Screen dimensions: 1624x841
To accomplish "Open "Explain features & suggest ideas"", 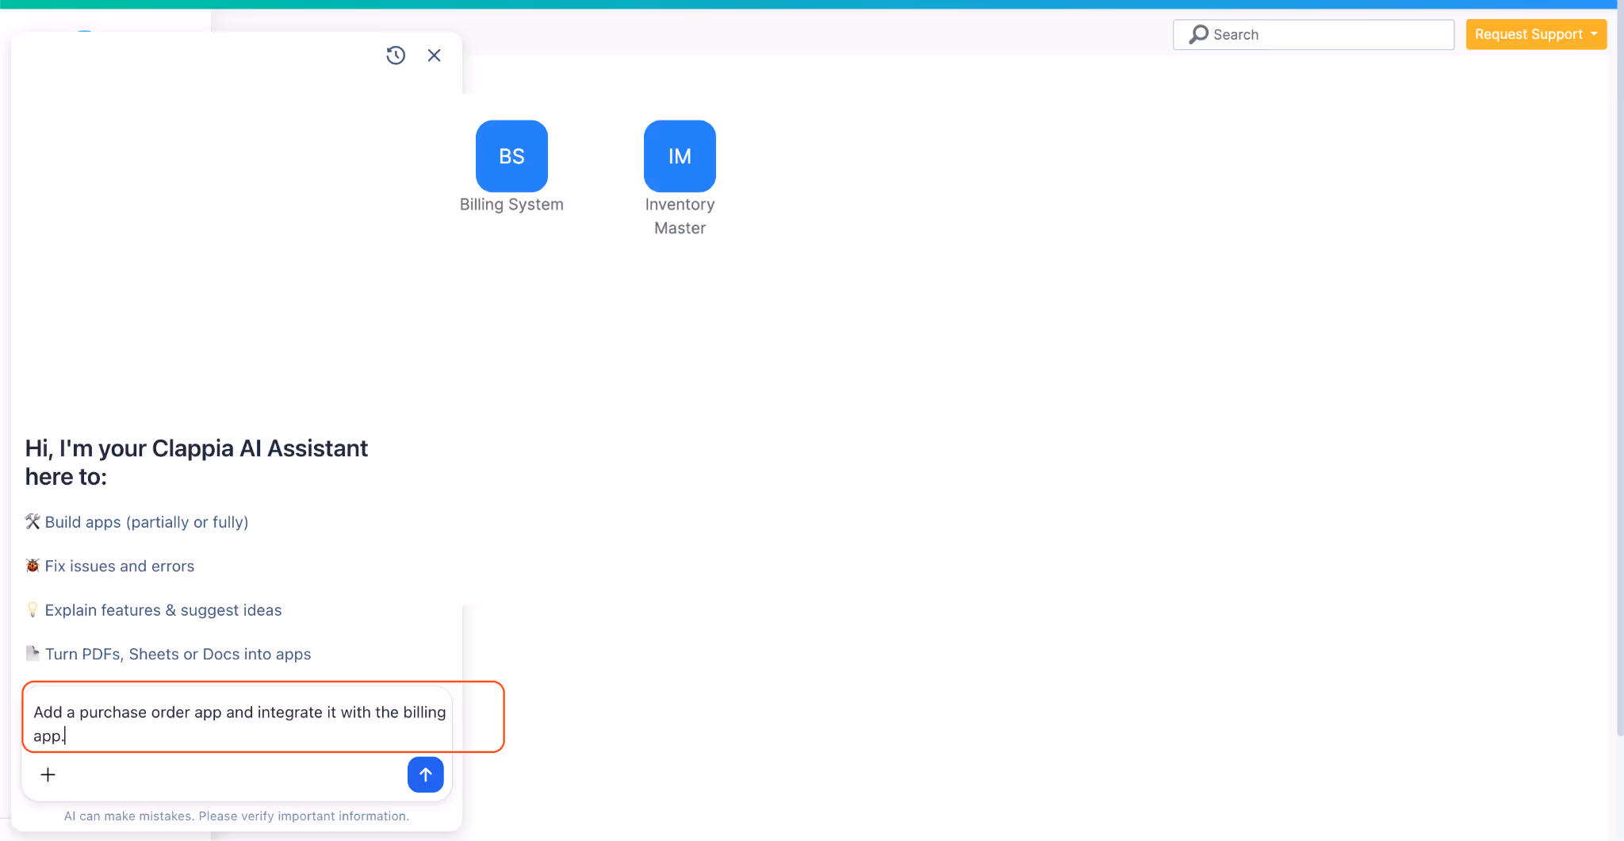I will [x=163, y=609].
